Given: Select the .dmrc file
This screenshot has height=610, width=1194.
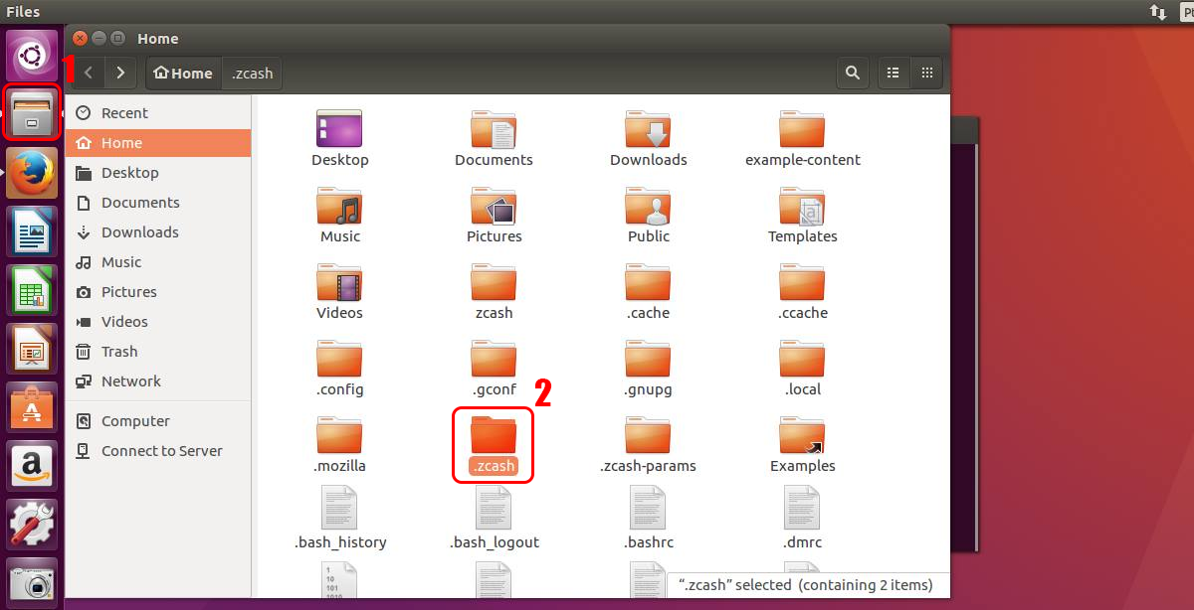Looking at the screenshot, I should coord(802,519).
